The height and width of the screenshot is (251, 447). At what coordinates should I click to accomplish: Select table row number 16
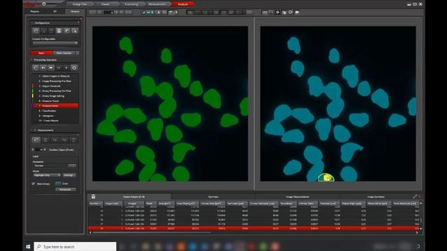254,220
